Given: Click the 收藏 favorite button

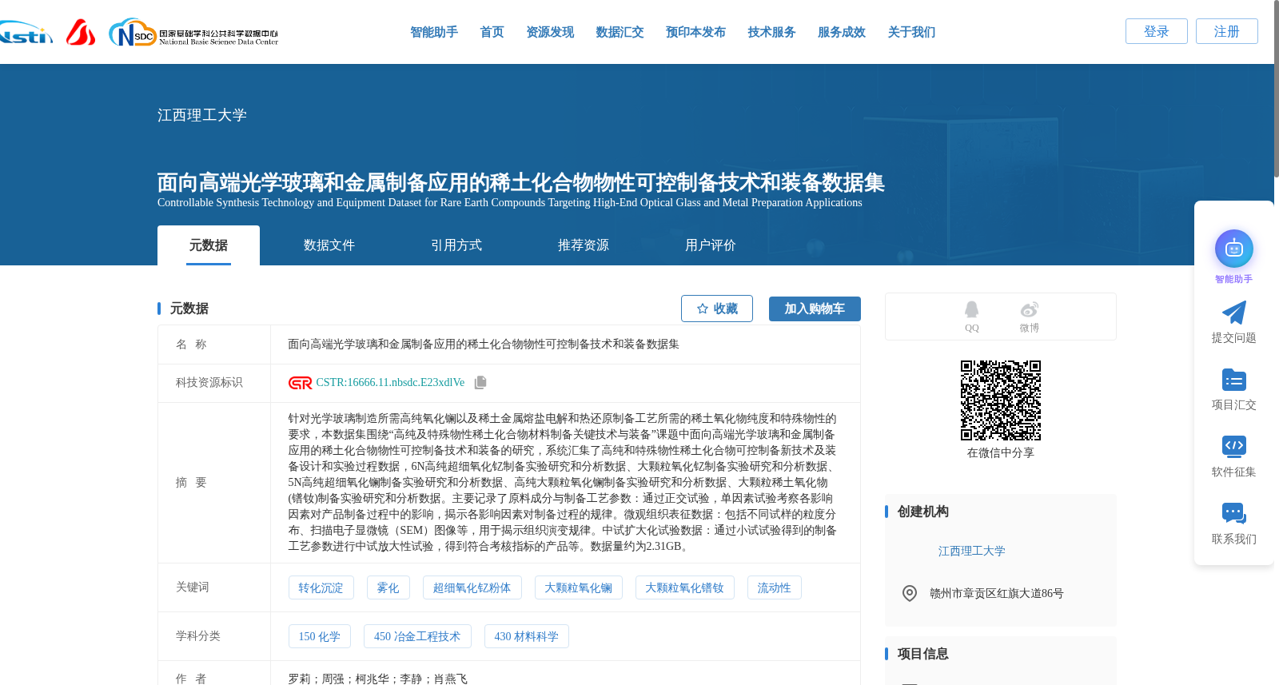Looking at the screenshot, I should click(717, 309).
